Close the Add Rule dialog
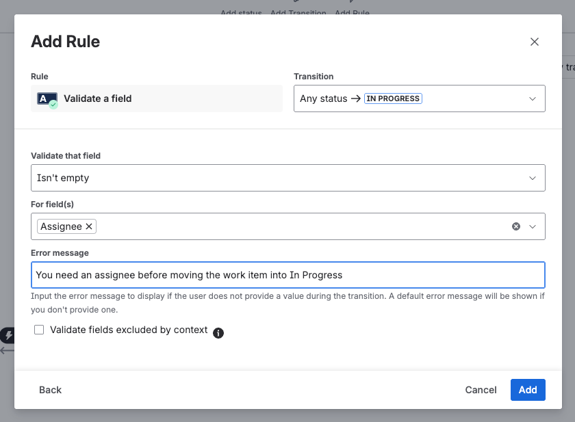Screen dimensions: 575x422 535,42
